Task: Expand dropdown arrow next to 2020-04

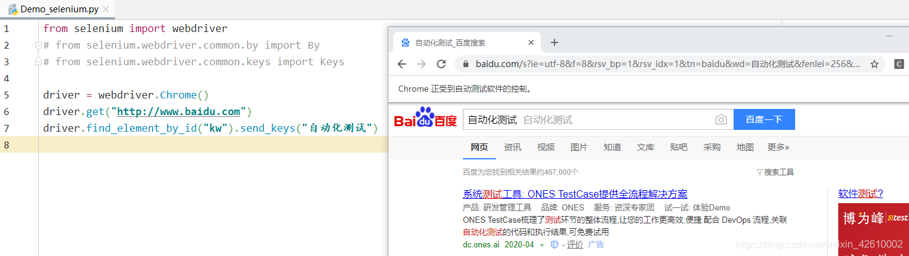Action: (x=542, y=245)
